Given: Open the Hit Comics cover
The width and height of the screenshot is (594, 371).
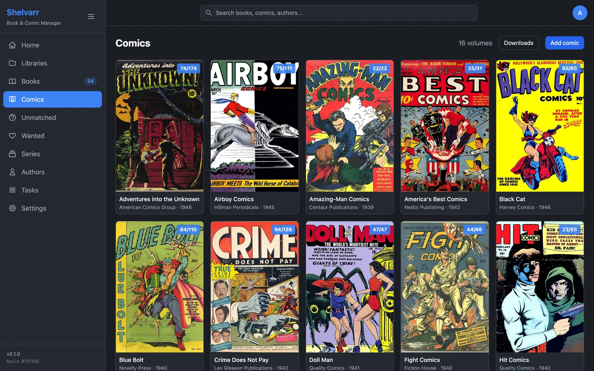Looking at the screenshot, I should [x=540, y=287].
